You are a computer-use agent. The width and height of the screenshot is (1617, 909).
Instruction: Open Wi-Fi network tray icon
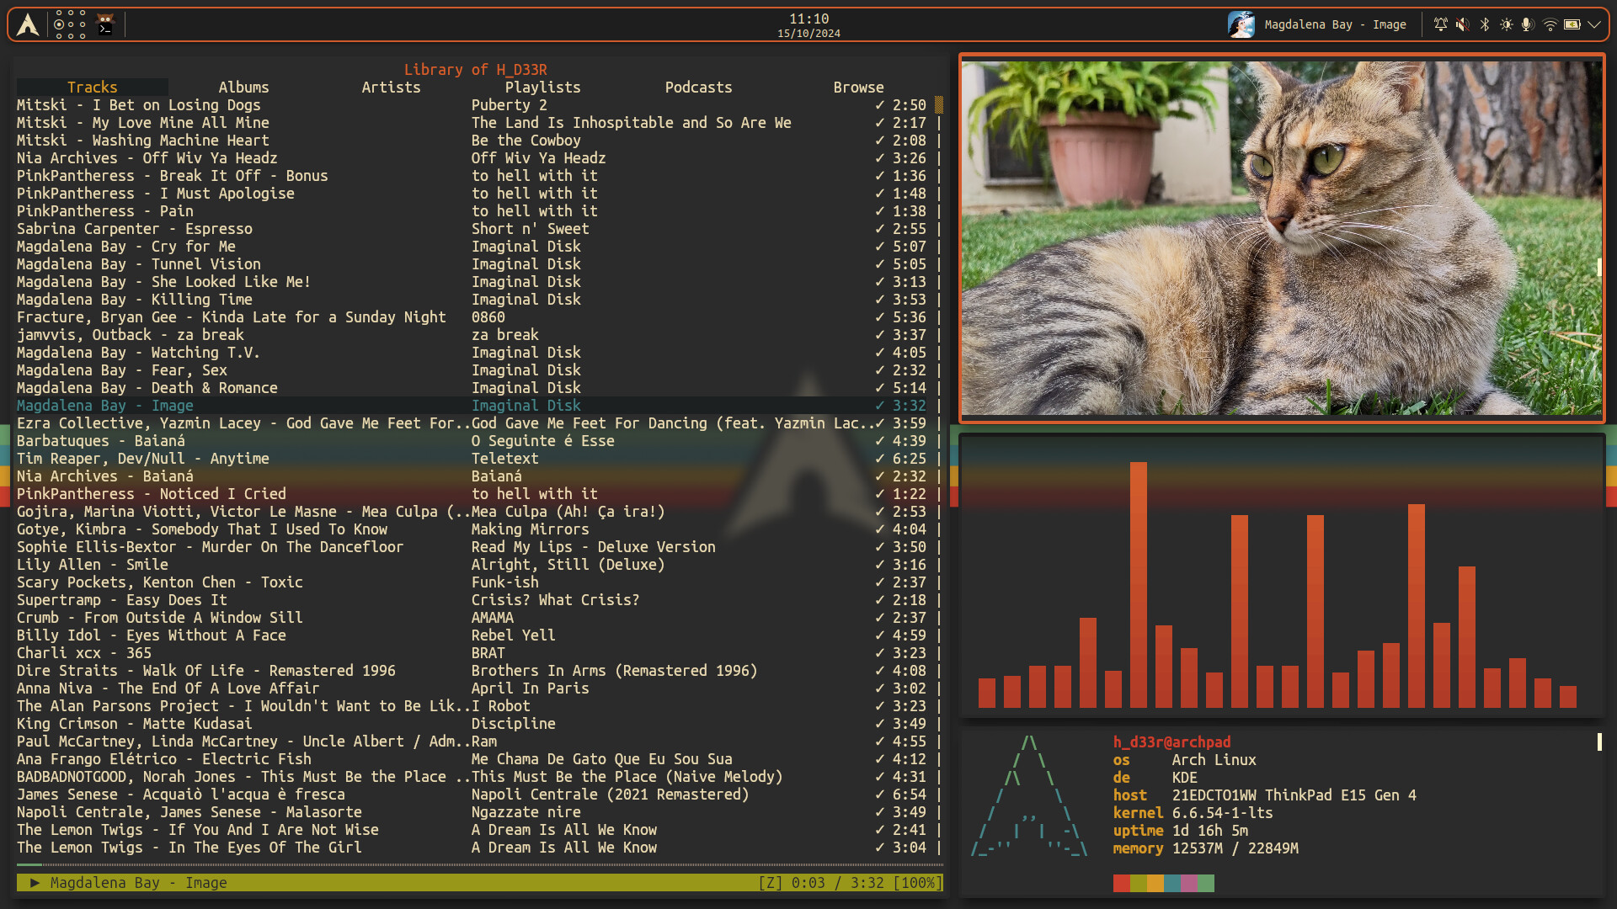tap(1550, 24)
